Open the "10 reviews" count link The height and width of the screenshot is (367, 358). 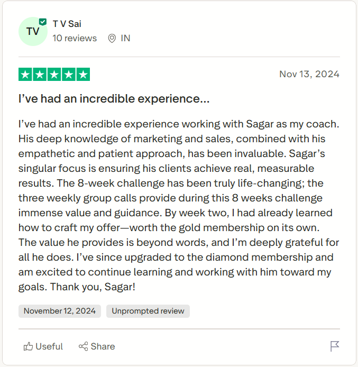[75, 38]
